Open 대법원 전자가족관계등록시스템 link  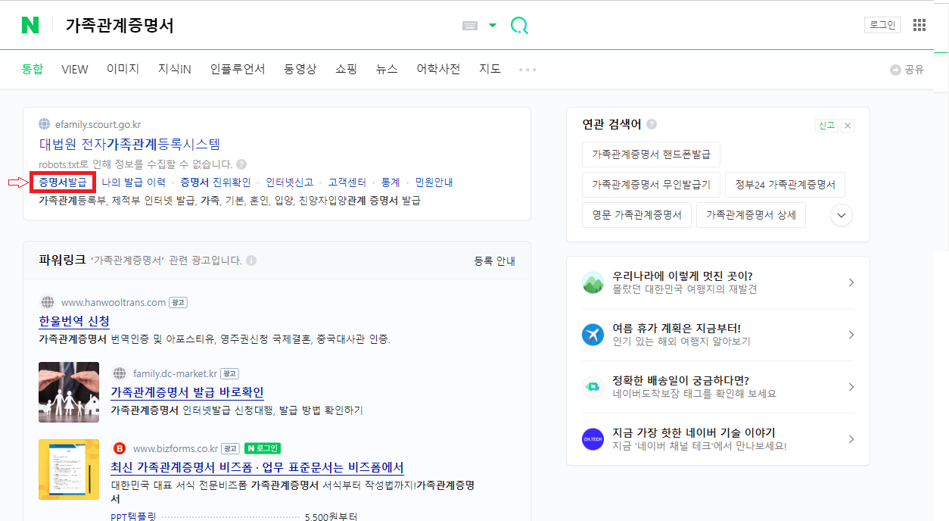129,144
